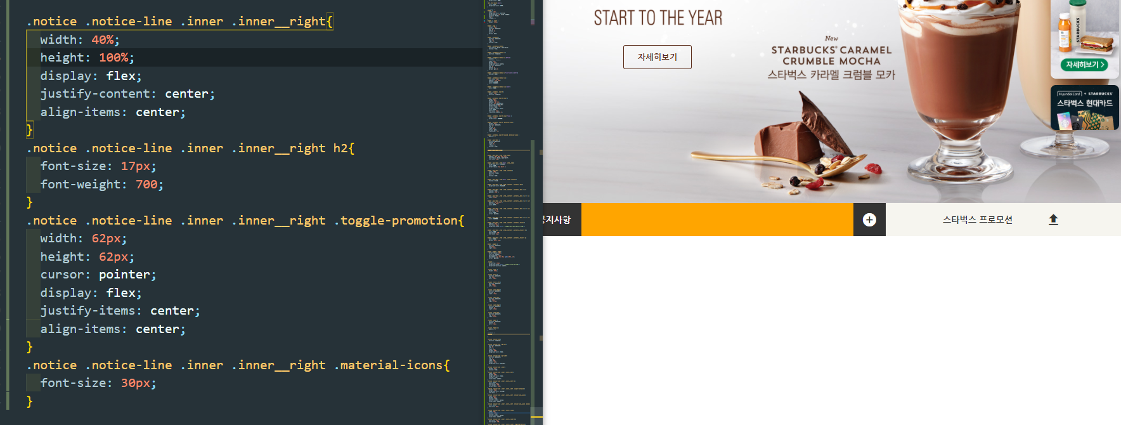The height and width of the screenshot is (425, 1121).
Task: Place cursor on the .toggle-promotion{ selector line
Action: click(x=245, y=220)
